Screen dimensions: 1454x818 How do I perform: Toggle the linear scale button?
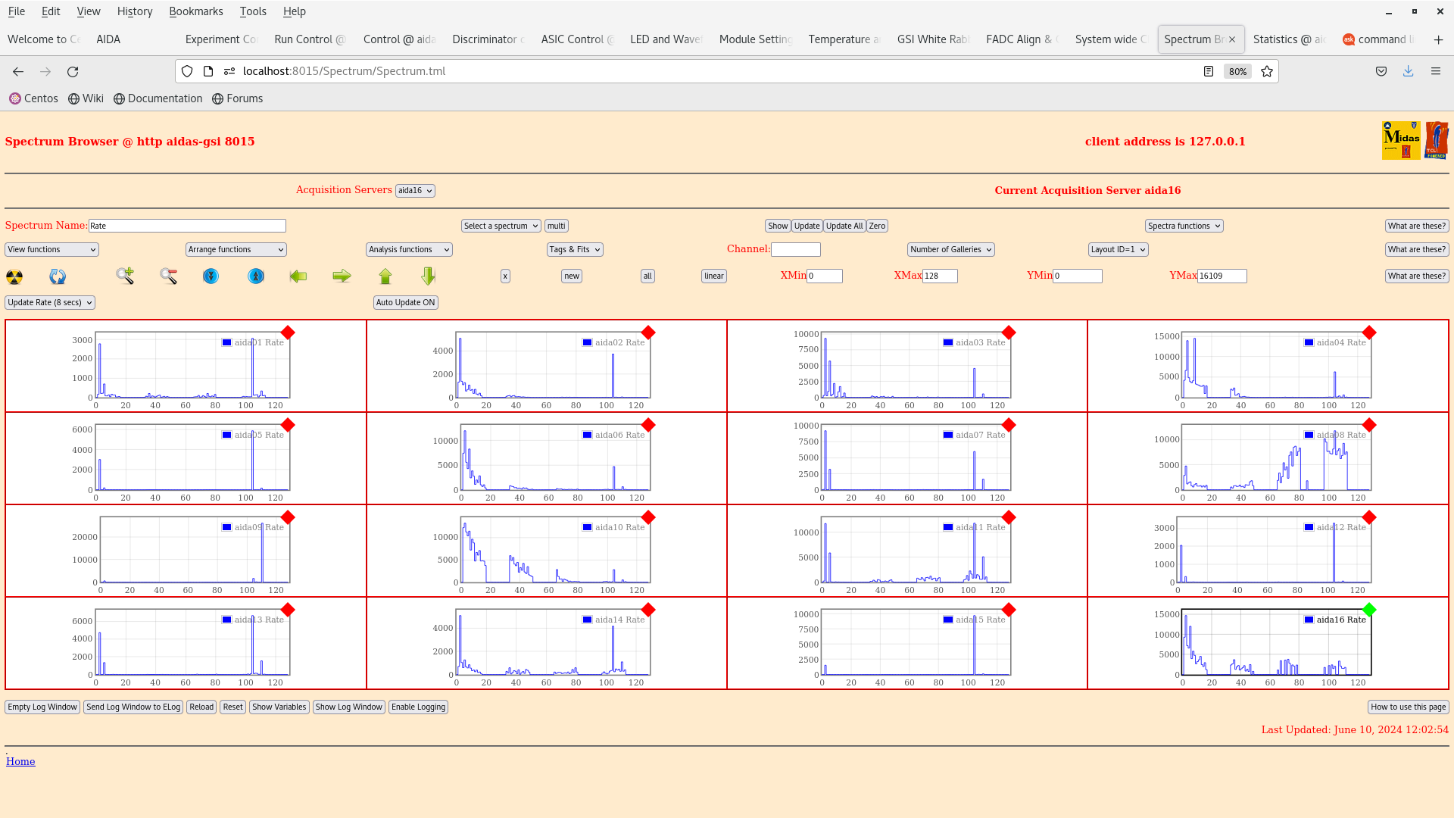coord(713,276)
